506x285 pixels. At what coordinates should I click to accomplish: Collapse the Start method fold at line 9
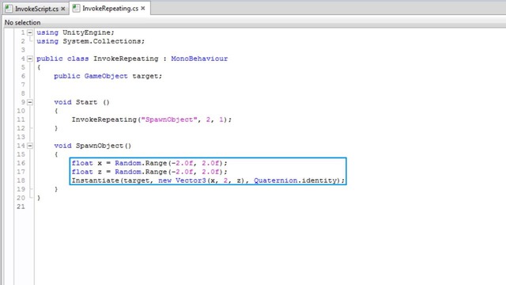(x=30, y=102)
